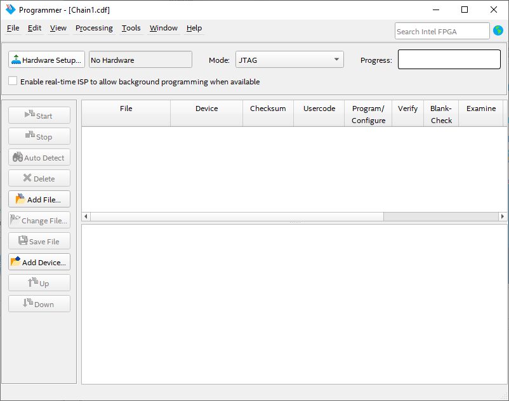Open the Help menu
Viewport: 509px width, 401px height.
click(194, 28)
